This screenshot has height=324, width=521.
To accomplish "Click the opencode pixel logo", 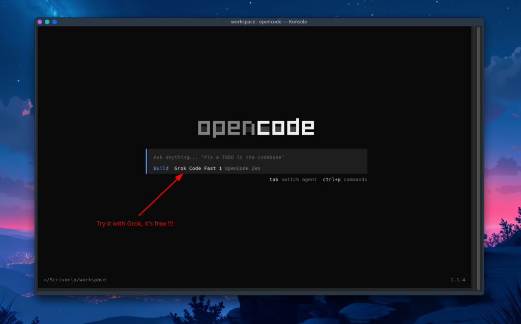I will pyautogui.click(x=256, y=128).
